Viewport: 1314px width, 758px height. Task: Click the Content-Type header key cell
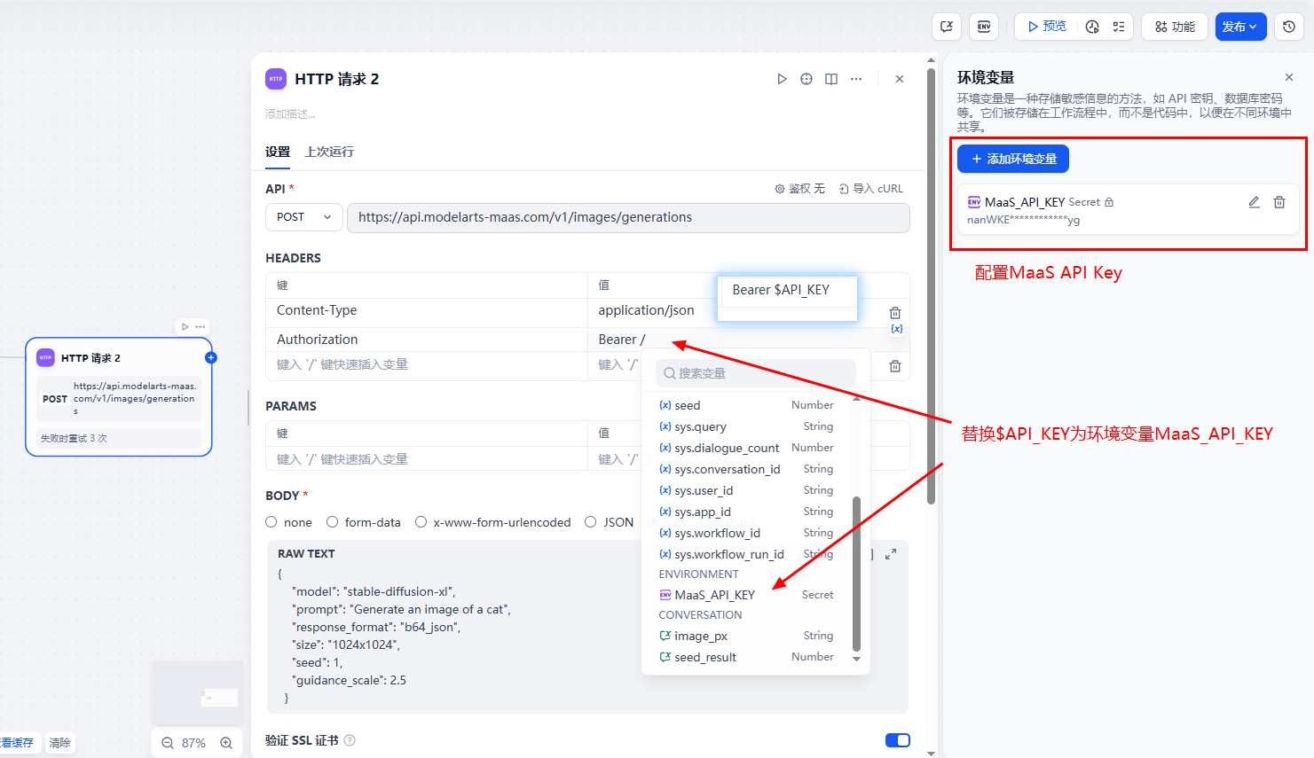pos(426,310)
